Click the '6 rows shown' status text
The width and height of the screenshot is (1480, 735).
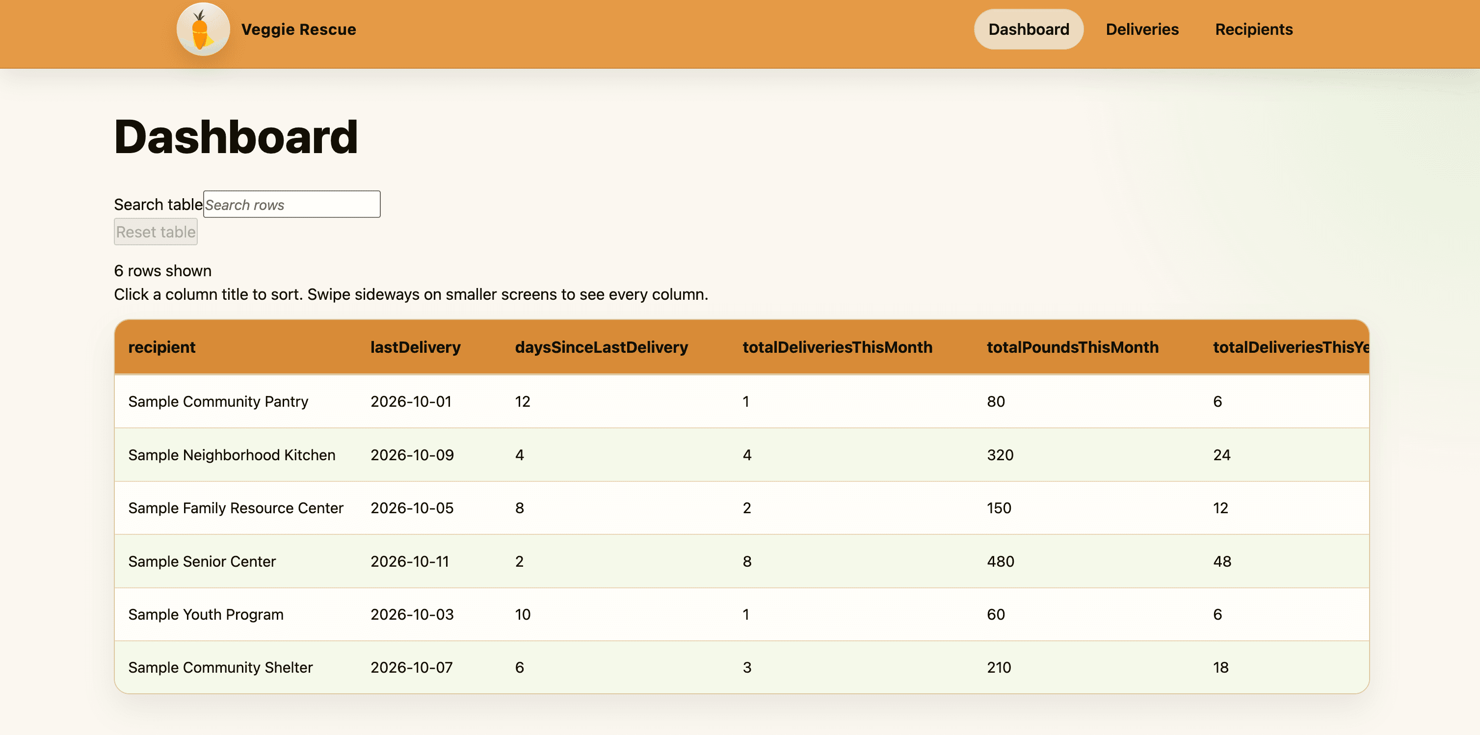[162, 271]
